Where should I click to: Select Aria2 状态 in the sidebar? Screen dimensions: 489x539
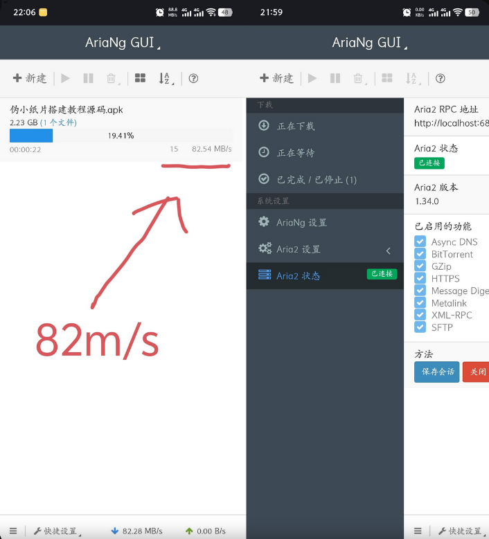point(325,275)
